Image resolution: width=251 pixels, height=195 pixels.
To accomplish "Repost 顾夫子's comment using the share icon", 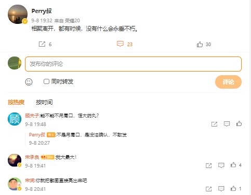I will click(214, 124).
